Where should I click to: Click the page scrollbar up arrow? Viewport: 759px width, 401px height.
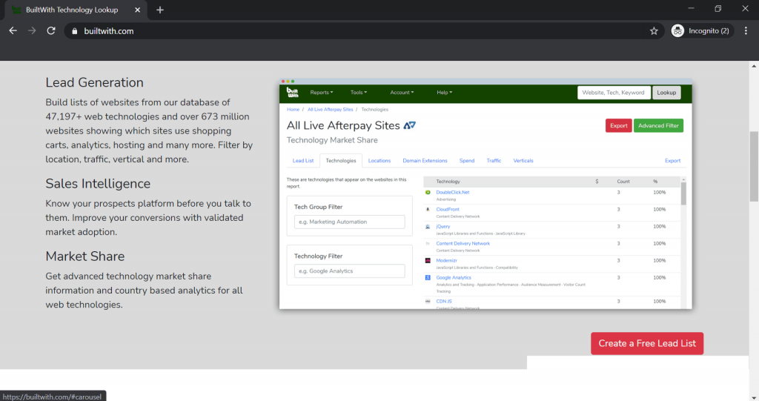coord(754,66)
